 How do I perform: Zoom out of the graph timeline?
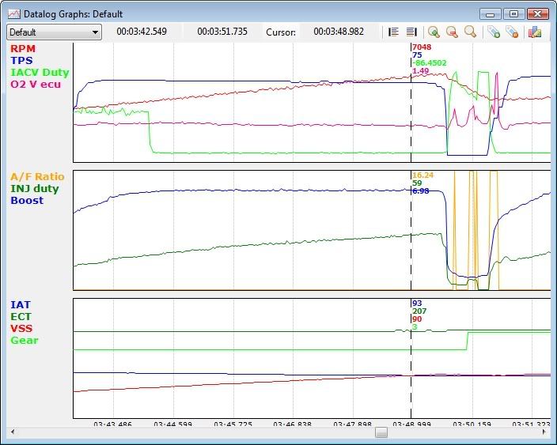click(x=452, y=32)
